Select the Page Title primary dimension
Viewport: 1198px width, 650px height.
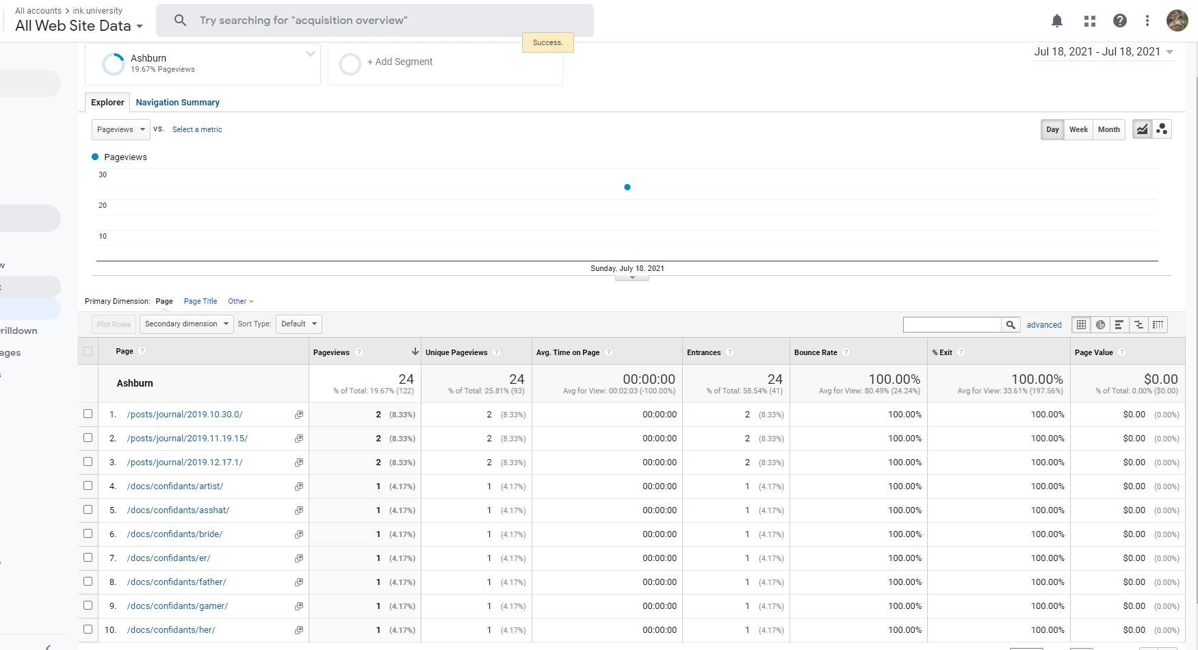200,301
